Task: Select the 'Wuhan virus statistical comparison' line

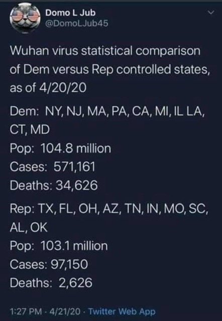Action: click(105, 51)
